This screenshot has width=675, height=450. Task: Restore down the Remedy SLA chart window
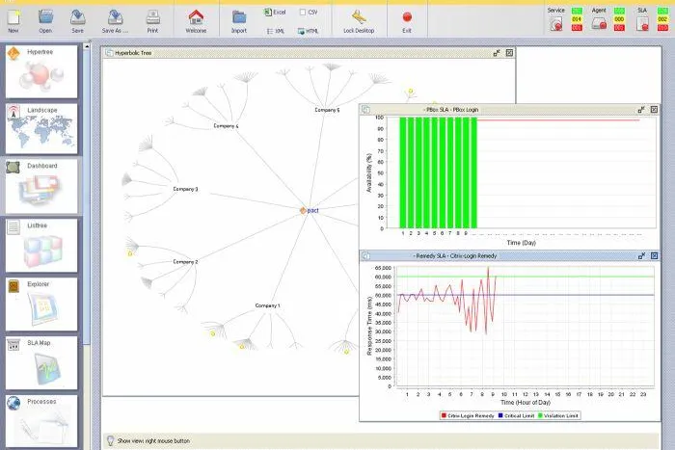click(x=641, y=256)
